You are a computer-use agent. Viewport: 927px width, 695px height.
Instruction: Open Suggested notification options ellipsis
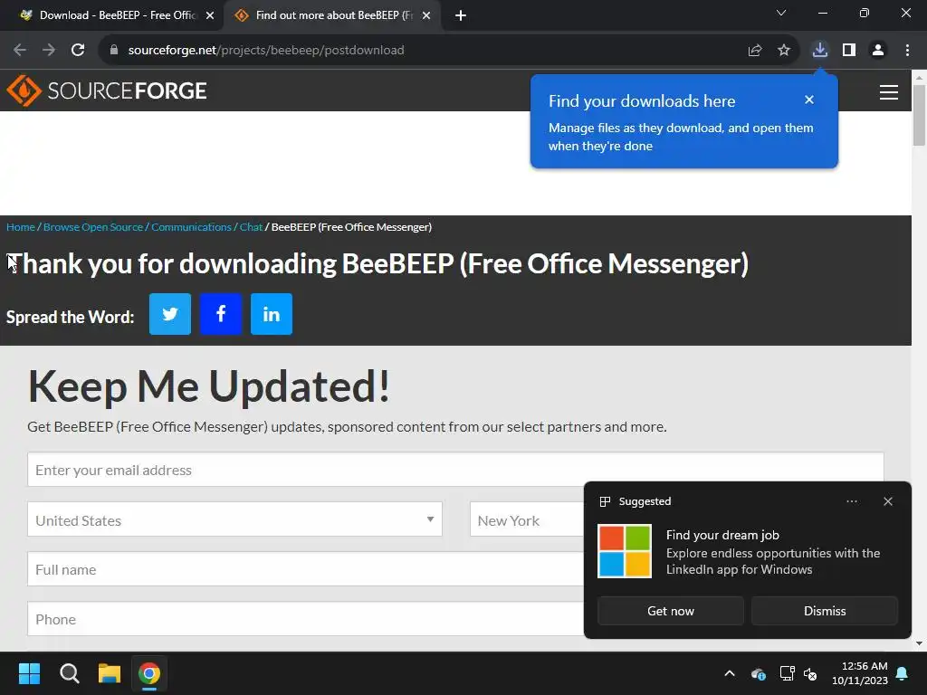pyautogui.click(x=852, y=501)
